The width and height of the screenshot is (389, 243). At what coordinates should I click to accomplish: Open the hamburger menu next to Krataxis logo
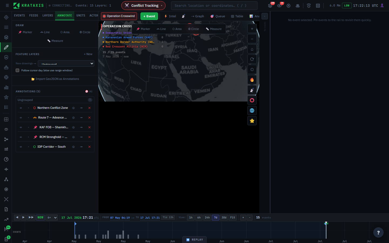click(7, 5)
